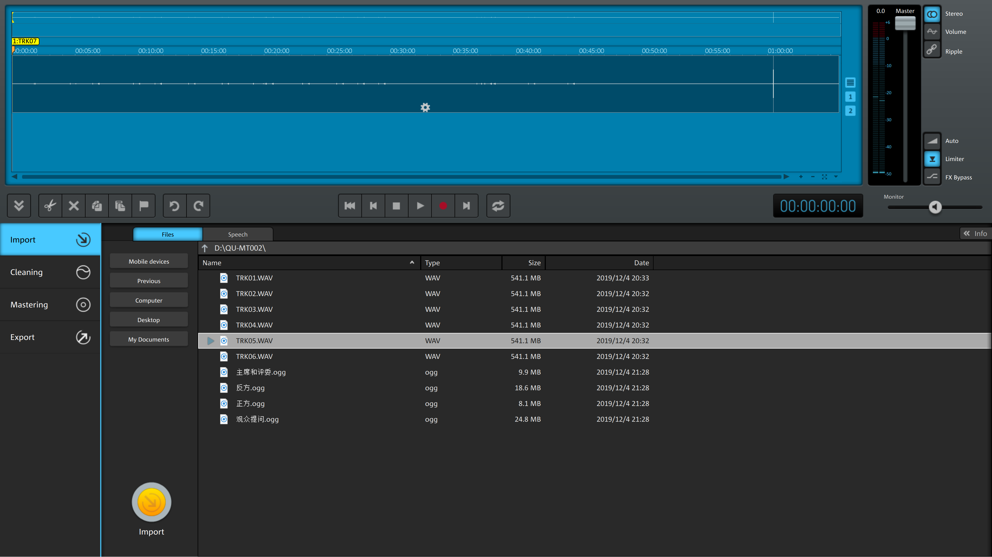Click skip to start transport button
This screenshot has height=557, width=992.
(x=350, y=206)
